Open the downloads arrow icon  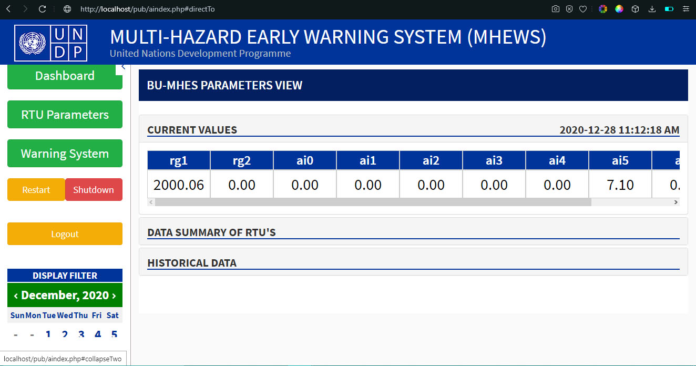652,9
